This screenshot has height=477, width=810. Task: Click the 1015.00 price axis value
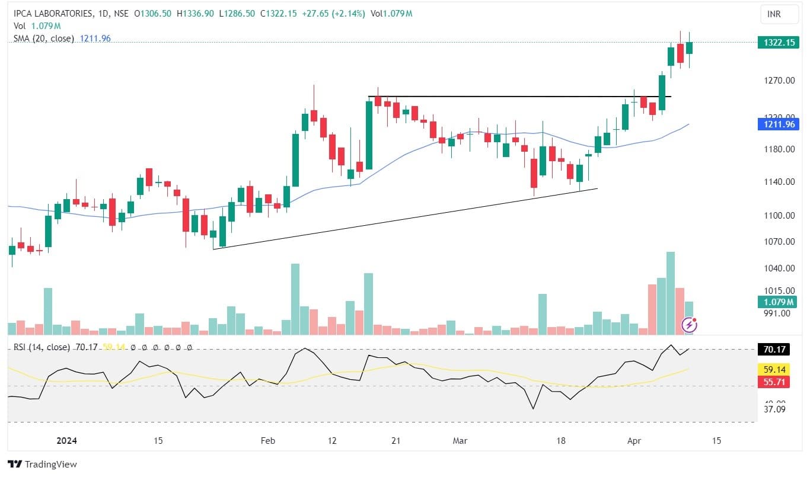point(778,290)
